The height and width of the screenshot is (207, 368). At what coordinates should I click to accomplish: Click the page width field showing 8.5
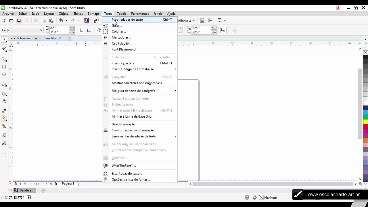tap(60, 28)
